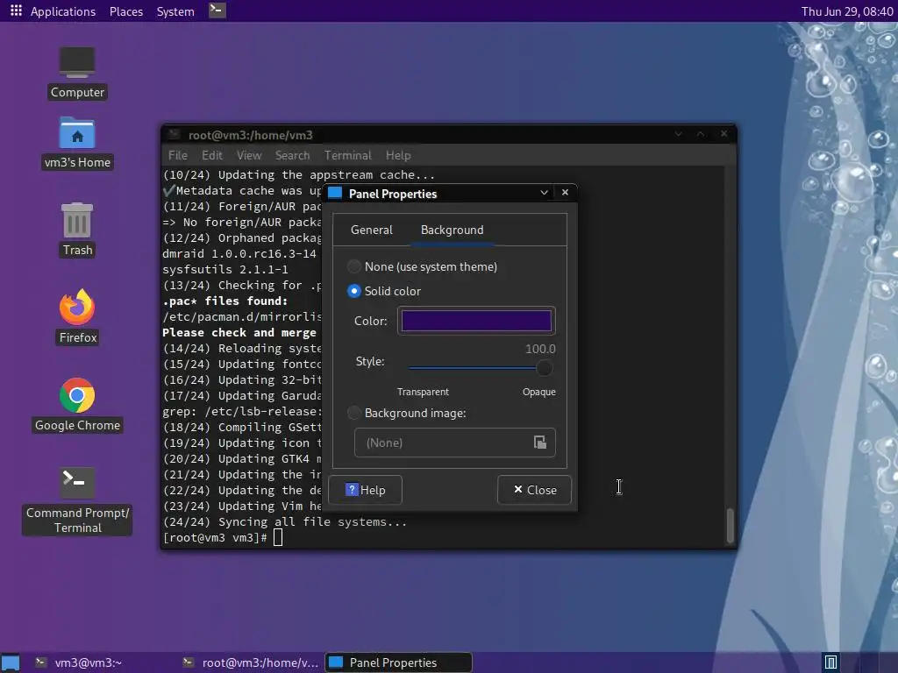The image size is (898, 673).
Task: Switch to the General tab
Action: [x=372, y=230]
